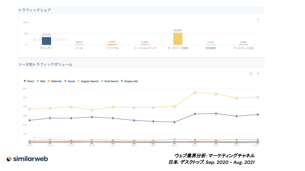The height and width of the screenshot is (171, 305).
Task: Click the download icon in the traffic volume panel
Action: point(251,73)
